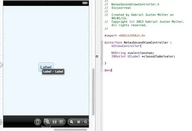The width and height of the screenshot is (192, 131).
Task: Click the valorclasstwo NSString declaration
Action: 133,53
